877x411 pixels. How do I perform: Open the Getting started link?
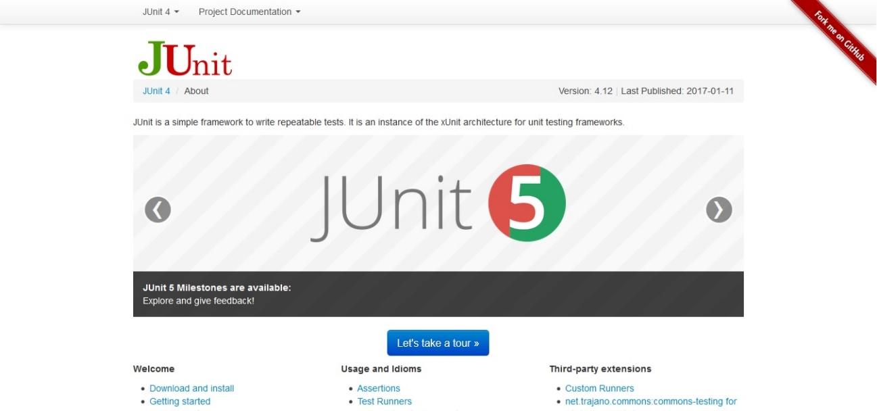(x=180, y=401)
